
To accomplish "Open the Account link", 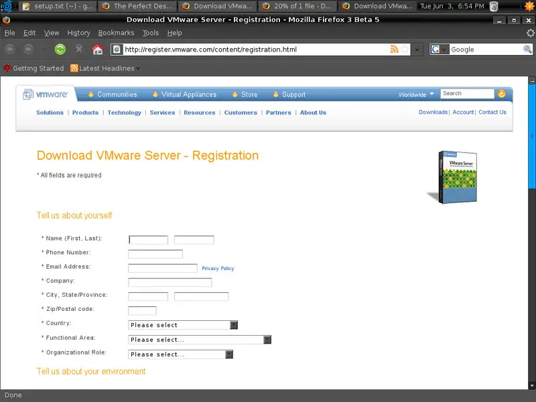I will tap(463, 112).
